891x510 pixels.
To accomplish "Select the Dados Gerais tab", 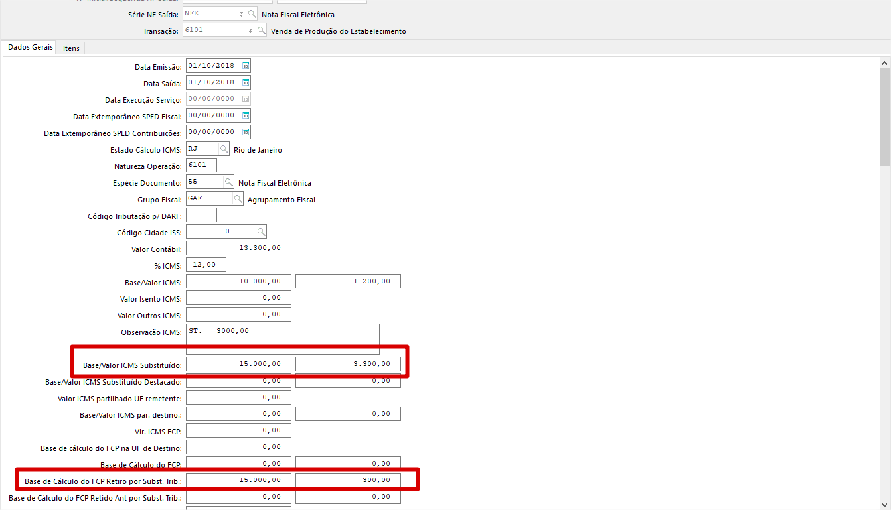I will tap(31, 48).
